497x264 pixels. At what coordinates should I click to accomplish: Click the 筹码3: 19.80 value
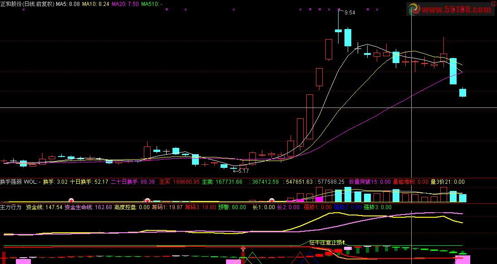click(200, 207)
